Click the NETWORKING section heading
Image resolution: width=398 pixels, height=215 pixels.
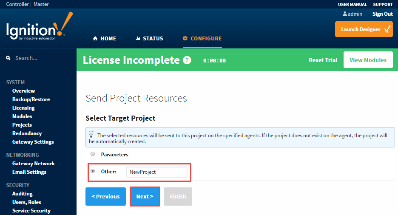(23, 155)
